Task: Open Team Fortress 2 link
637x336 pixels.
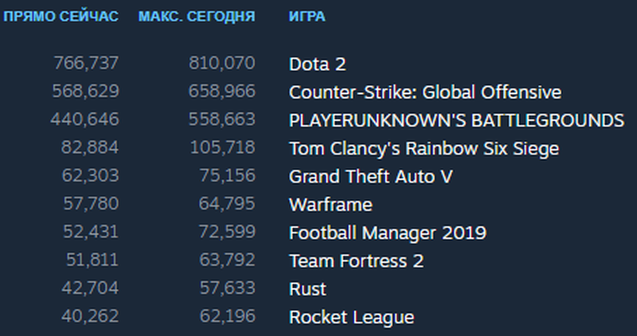Action: point(356,261)
